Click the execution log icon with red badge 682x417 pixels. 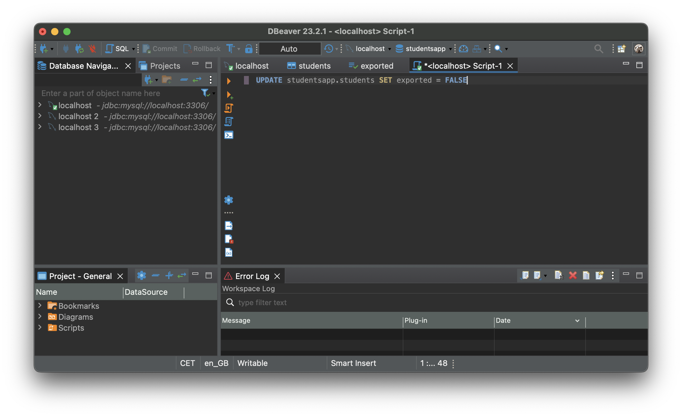point(229,239)
